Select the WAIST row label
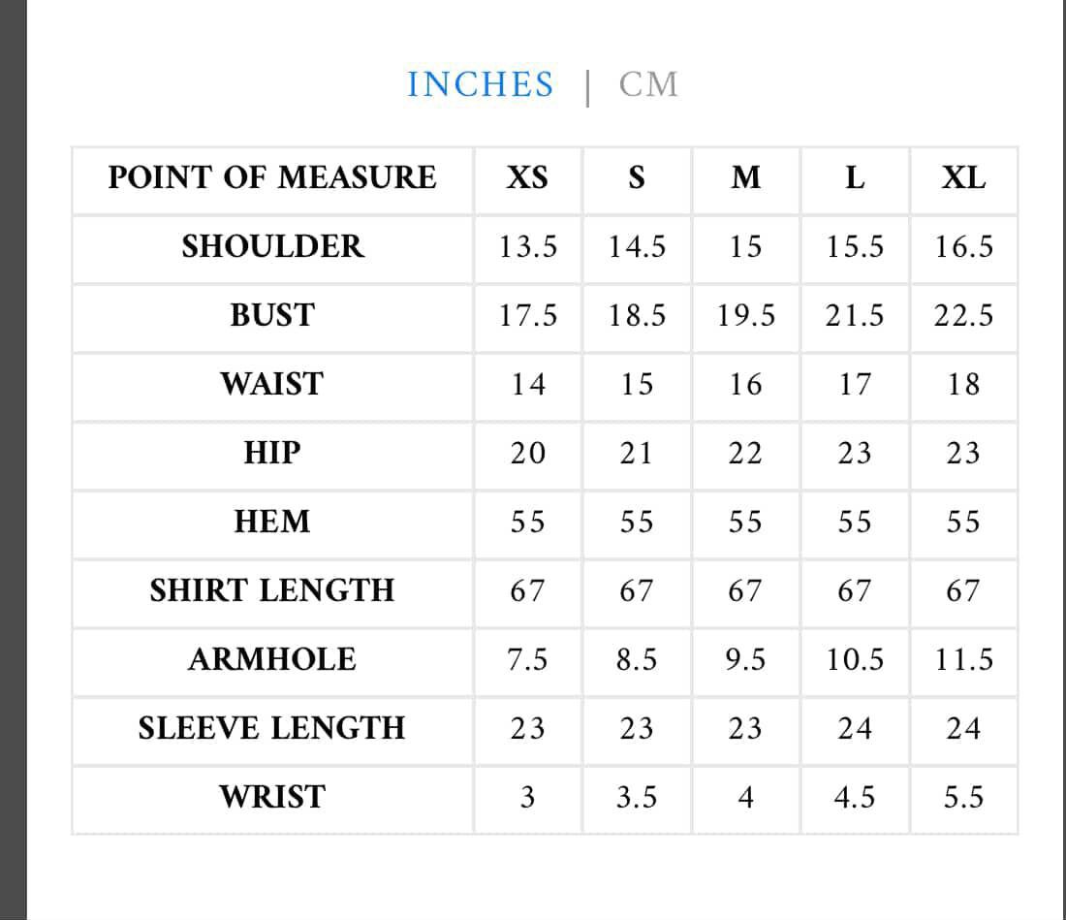The width and height of the screenshot is (1066, 920). (272, 385)
